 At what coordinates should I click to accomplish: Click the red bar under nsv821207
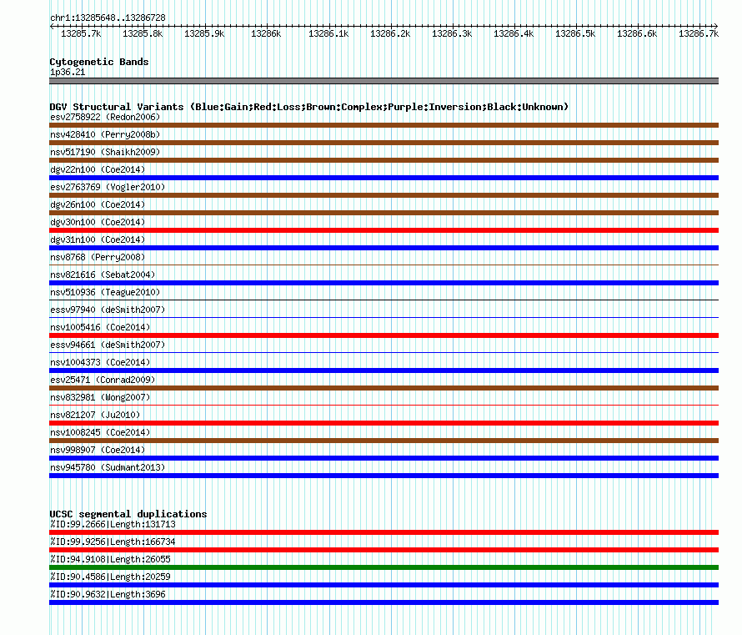pos(384,423)
